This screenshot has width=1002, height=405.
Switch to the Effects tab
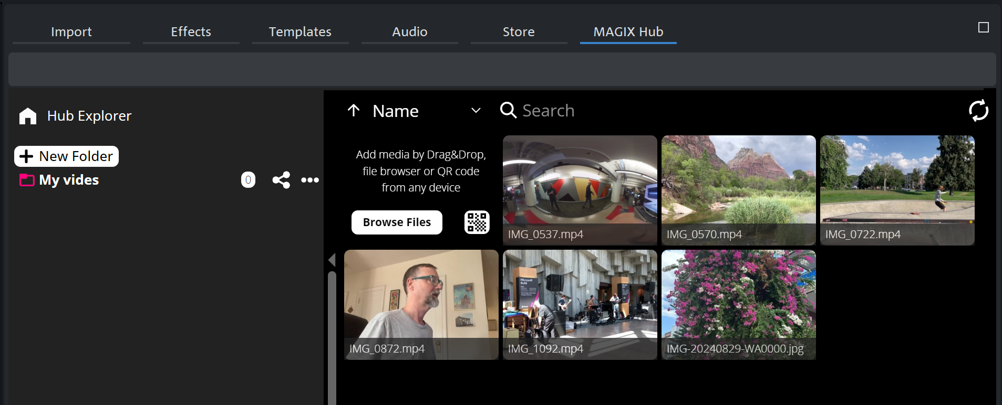point(191,32)
